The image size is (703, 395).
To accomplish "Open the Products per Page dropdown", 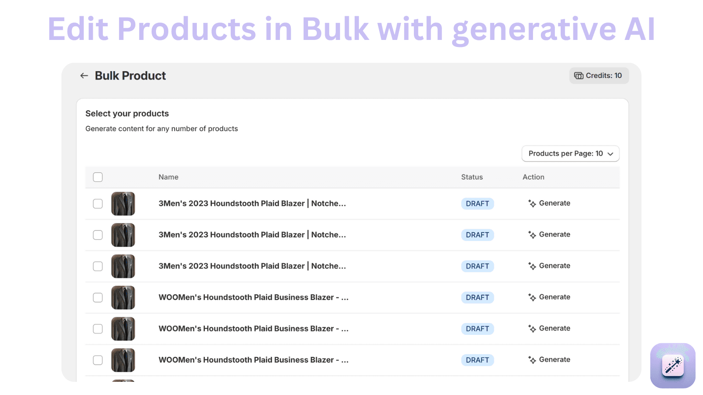I will pos(570,154).
